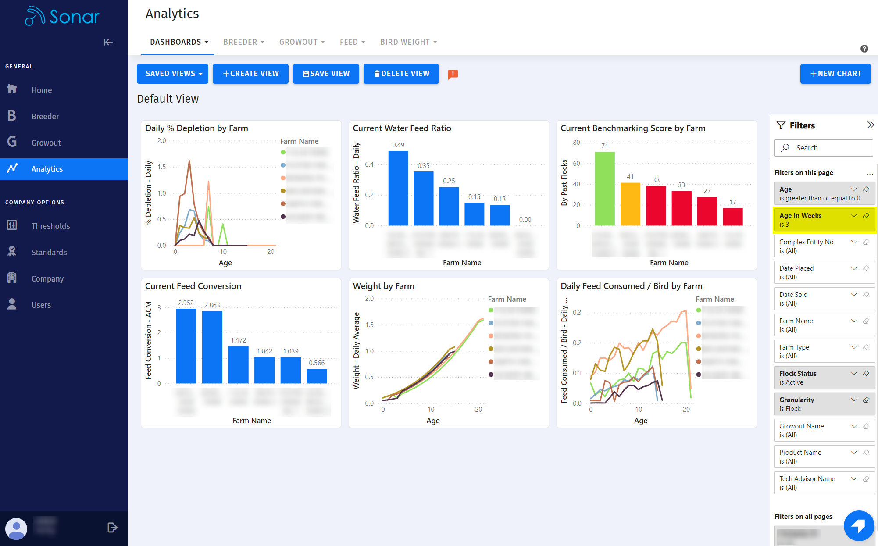Click the Weight by Farm chart title
The height and width of the screenshot is (546, 878).
pos(383,286)
